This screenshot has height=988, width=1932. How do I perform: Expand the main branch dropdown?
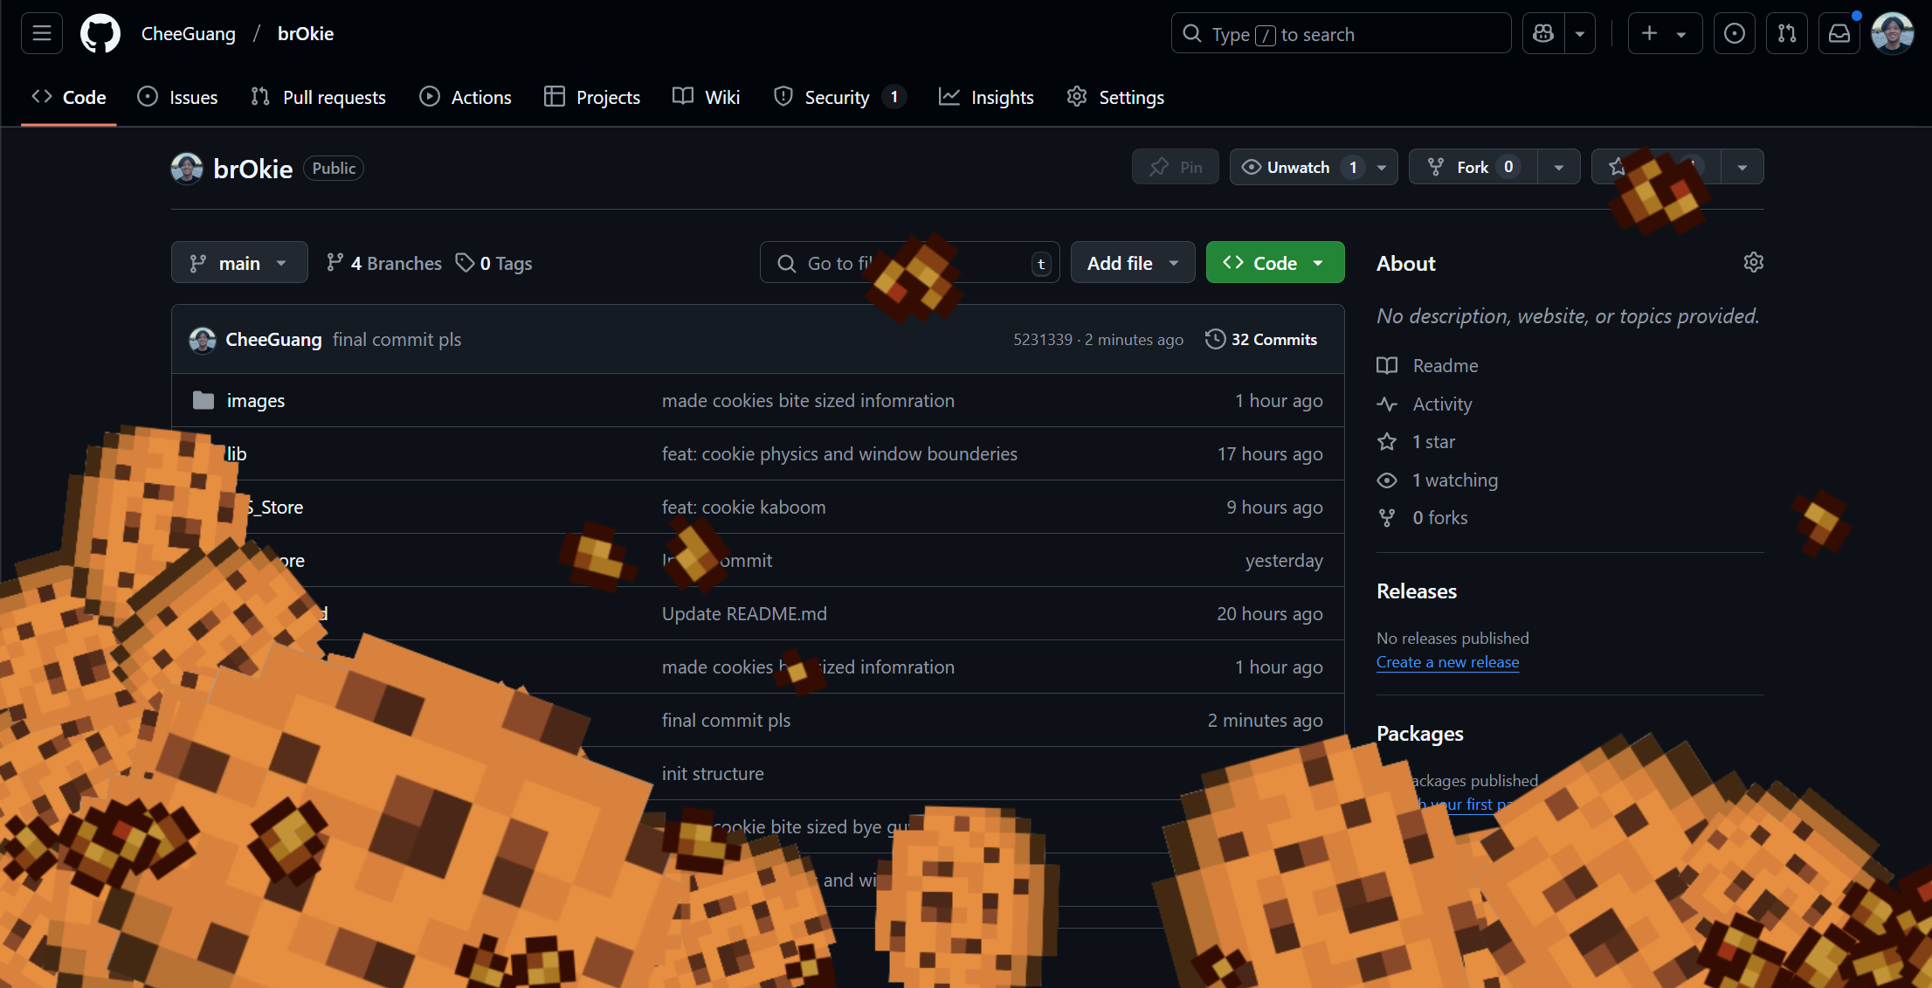click(239, 263)
